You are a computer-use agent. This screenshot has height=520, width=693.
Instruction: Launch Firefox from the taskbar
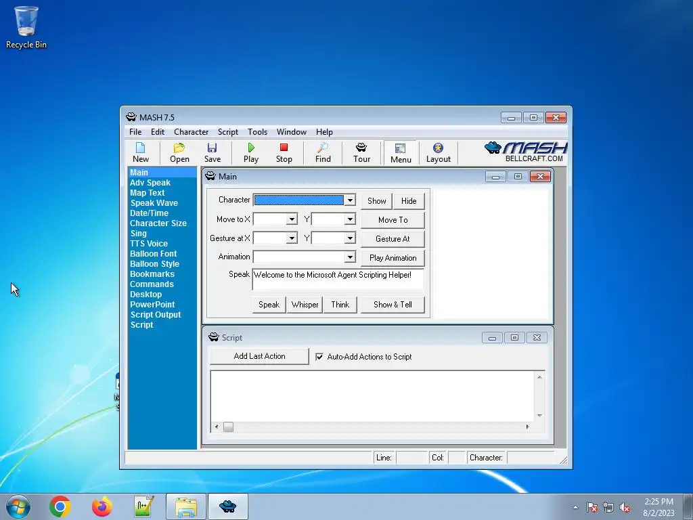(102, 506)
